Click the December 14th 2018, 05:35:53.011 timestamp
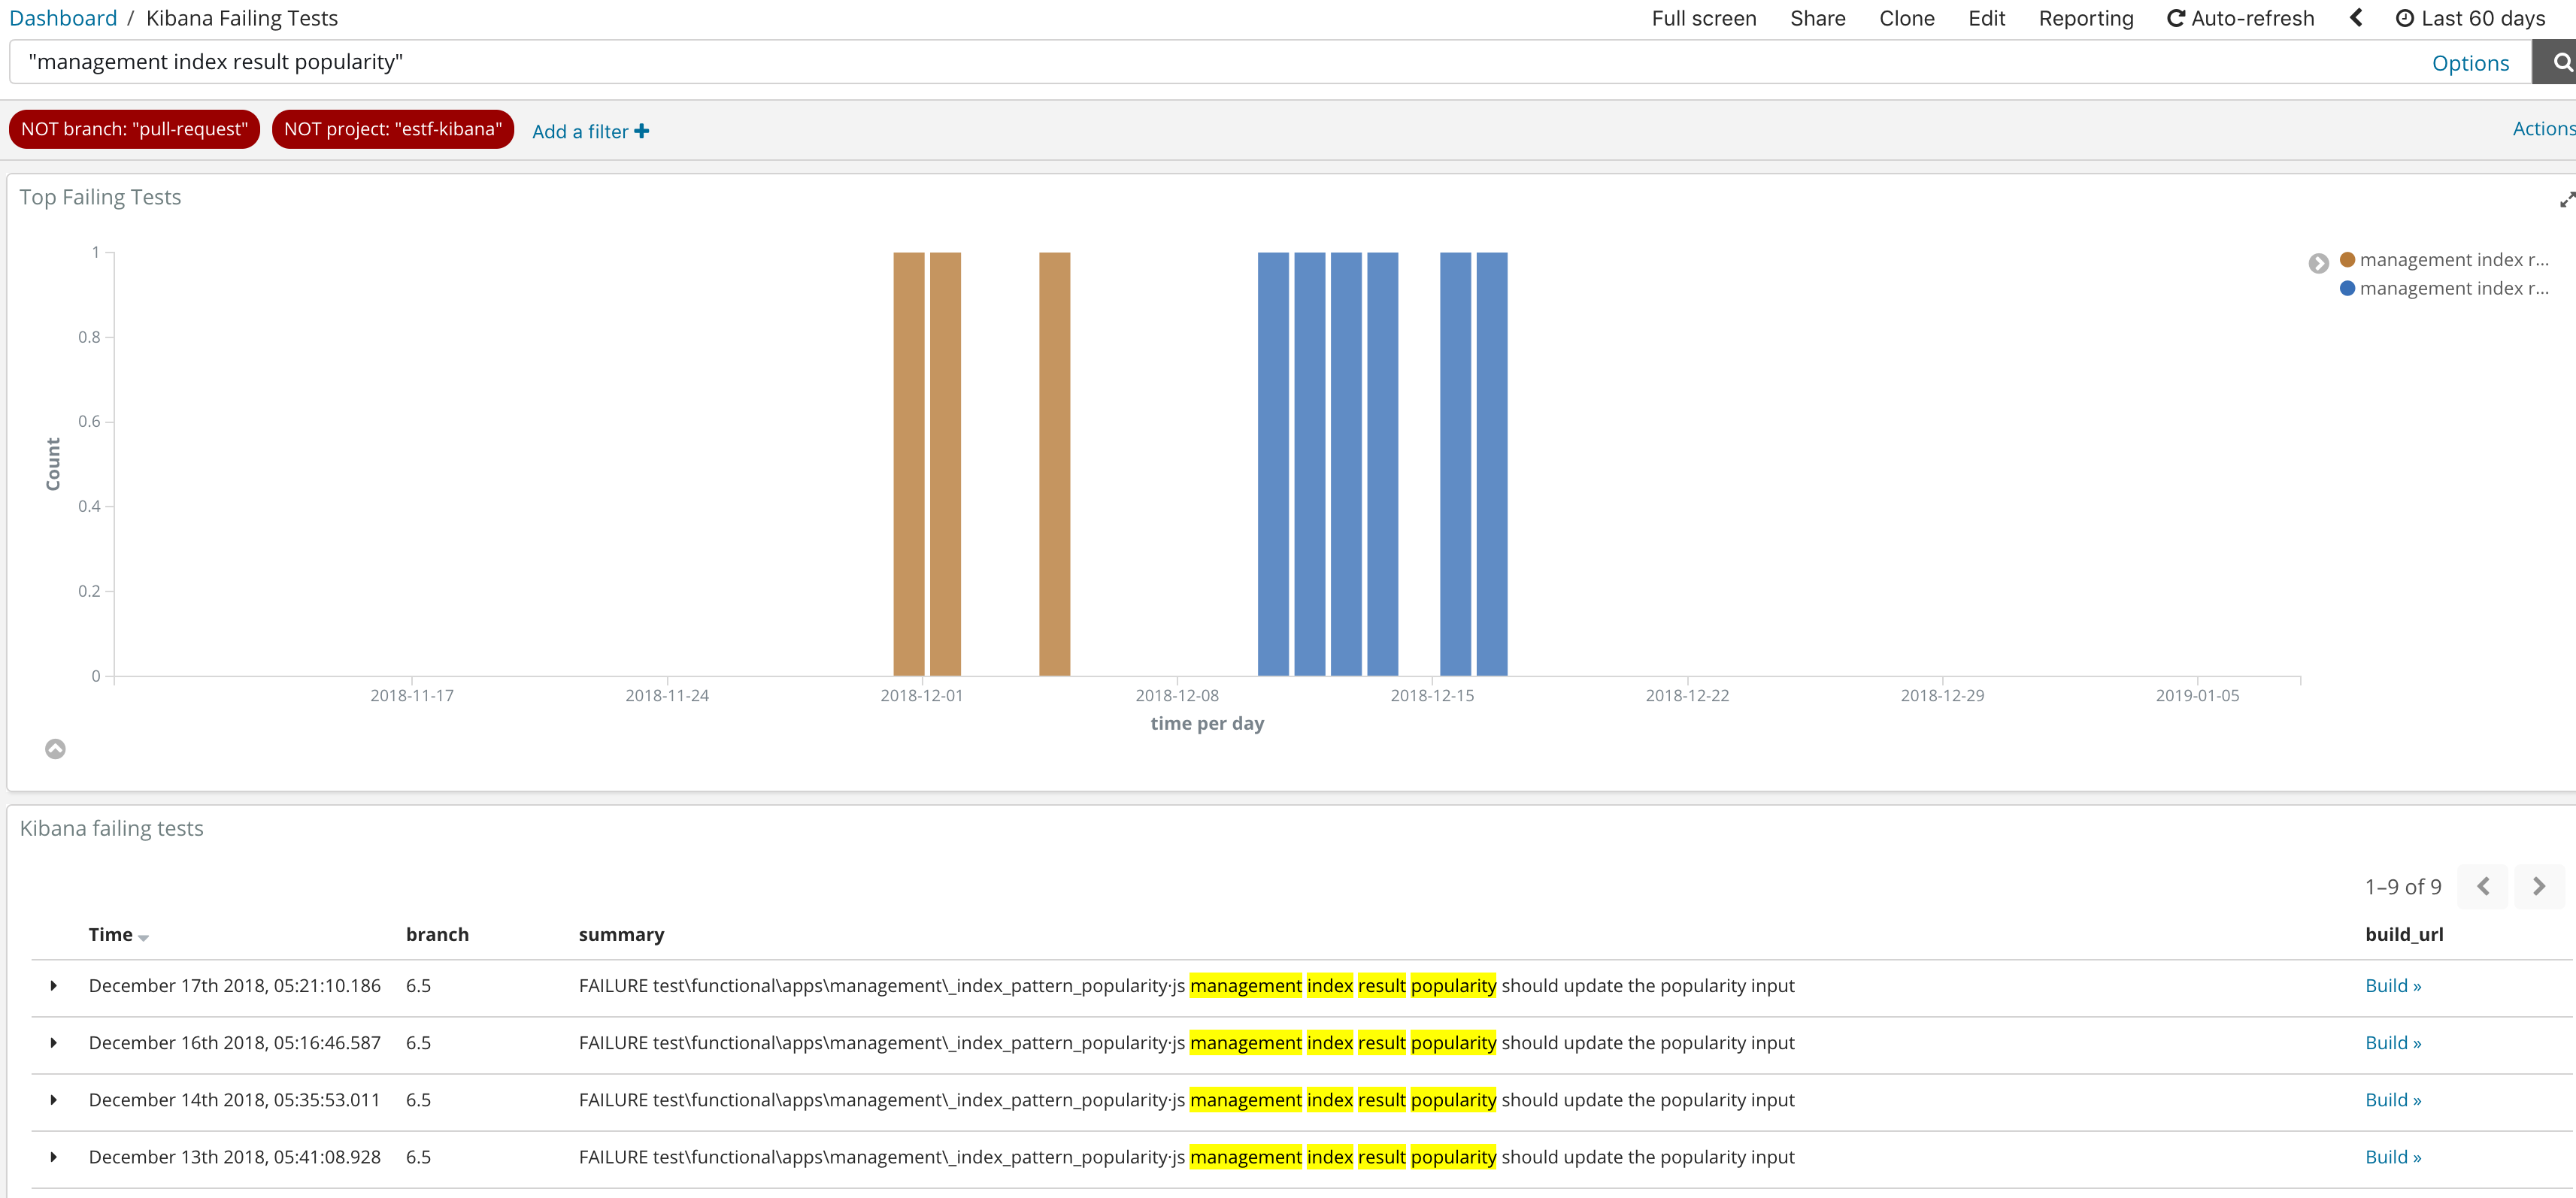2576x1198 pixels. pyautogui.click(x=235, y=1100)
